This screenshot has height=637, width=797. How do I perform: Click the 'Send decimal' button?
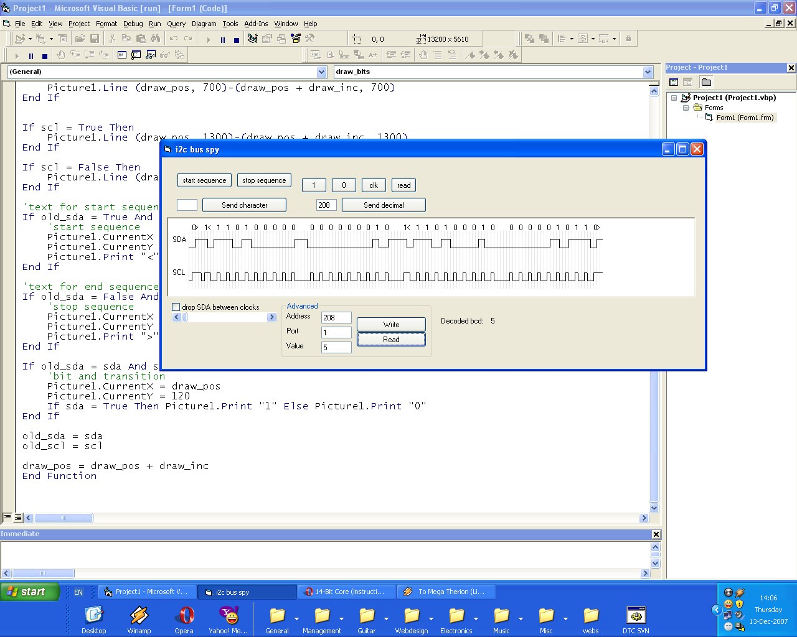click(384, 205)
